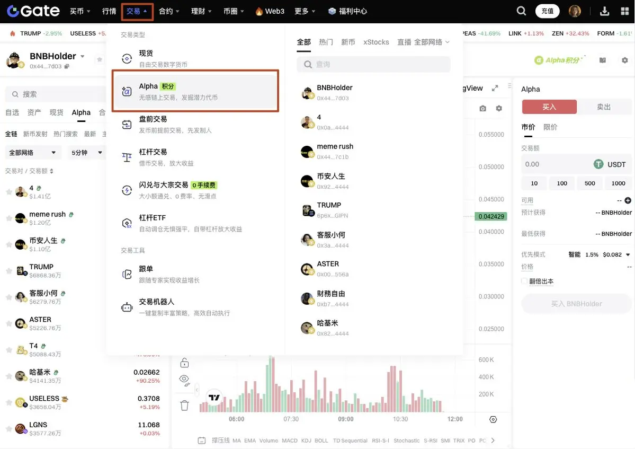Toggle chart drawings visibility eye
The image size is (635, 449).
(x=184, y=380)
